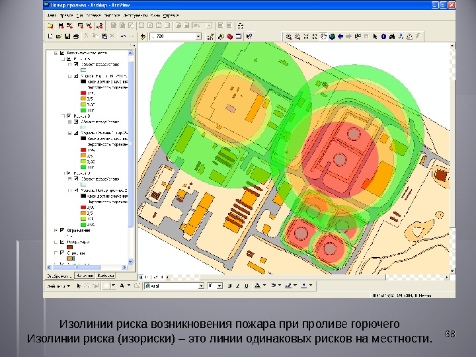Pick the black Select Elements arrow tool

coord(376,36)
